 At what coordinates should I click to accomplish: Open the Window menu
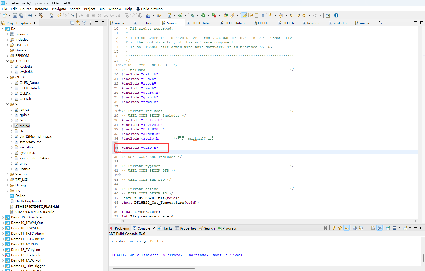coord(115,9)
